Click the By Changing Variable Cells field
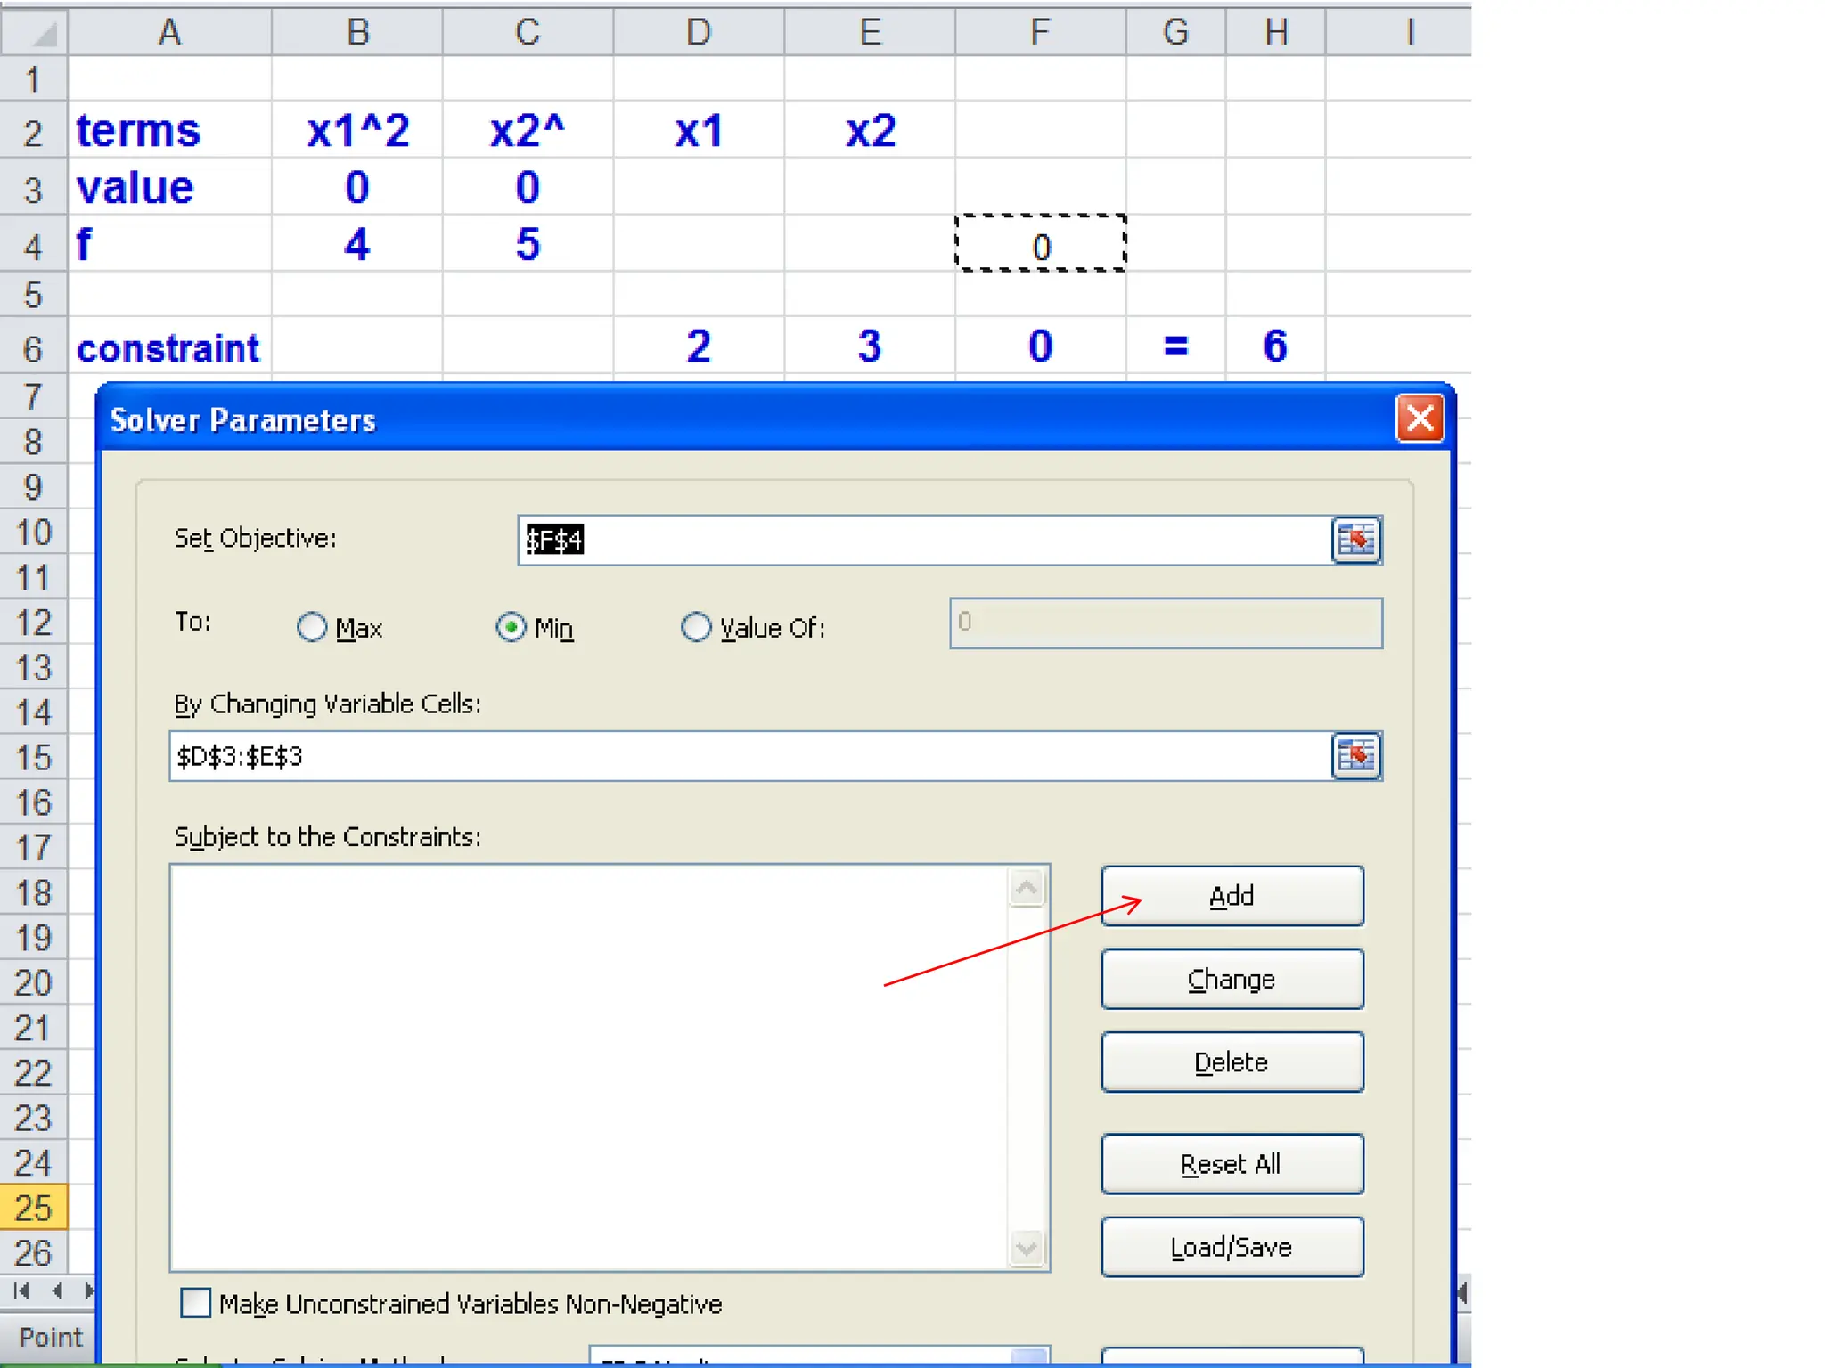 coord(749,756)
